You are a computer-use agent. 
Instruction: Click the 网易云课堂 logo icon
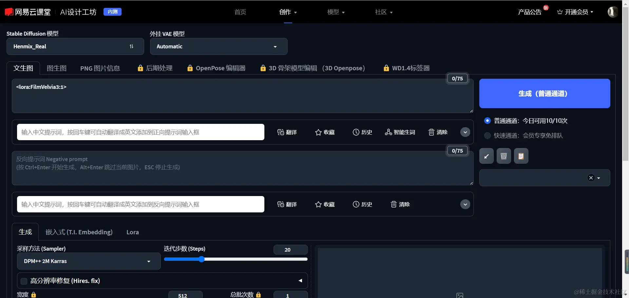pos(9,12)
